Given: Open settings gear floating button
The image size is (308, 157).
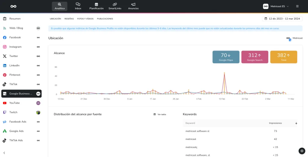Looking at the screenshot, I should click(302, 151).
